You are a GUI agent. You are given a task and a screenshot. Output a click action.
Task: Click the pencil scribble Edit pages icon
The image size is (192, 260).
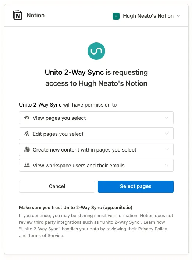(x=27, y=134)
